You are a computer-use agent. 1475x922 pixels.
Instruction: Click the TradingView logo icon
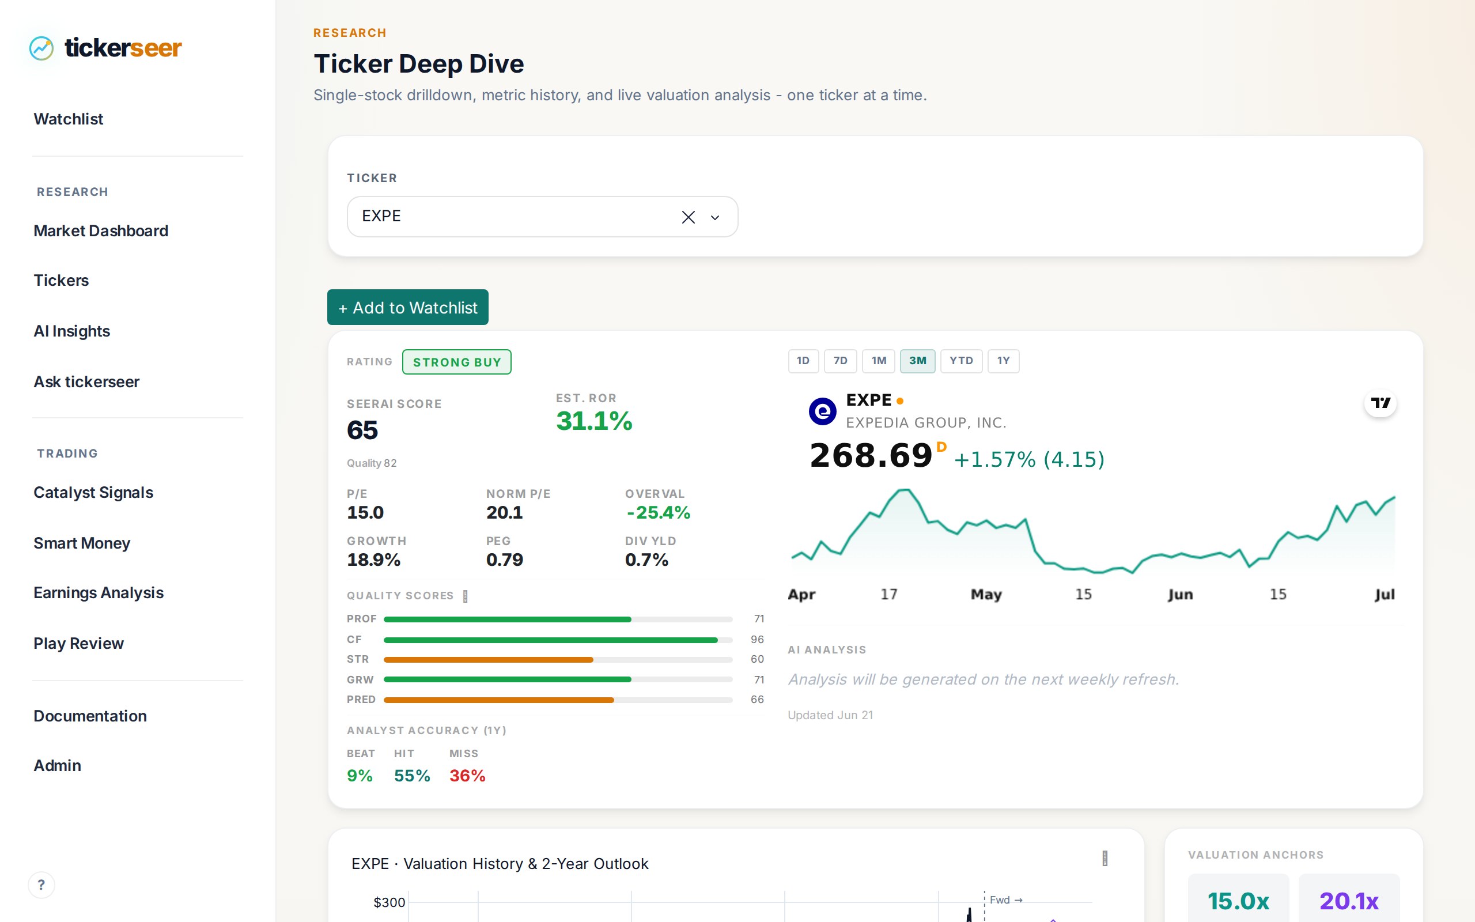(1381, 403)
